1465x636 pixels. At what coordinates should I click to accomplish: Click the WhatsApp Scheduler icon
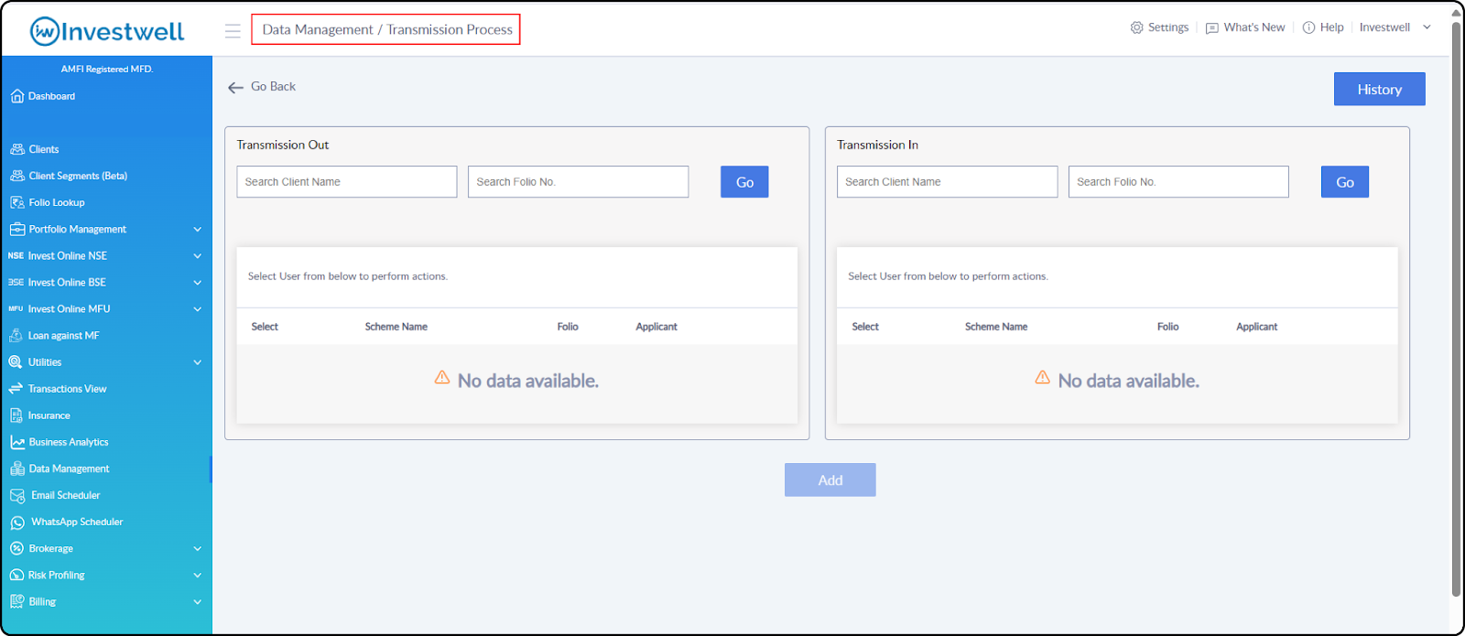pos(17,523)
